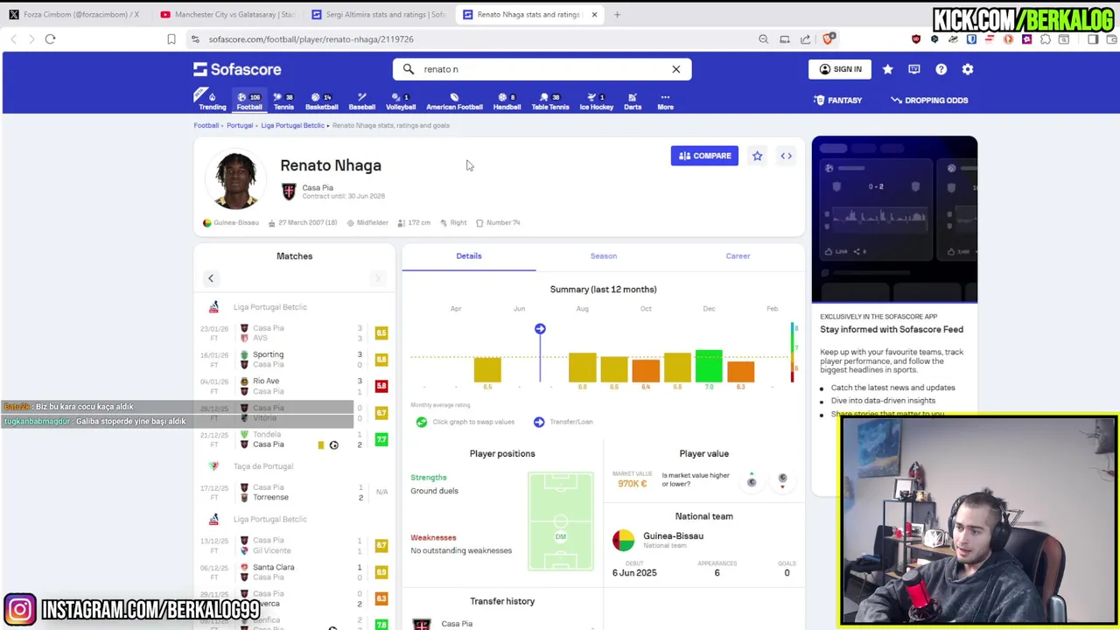Image resolution: width=1120 pixels, height=630 pixels.
Task: Open the TV schedule icon in header
Action: (914, 69)
